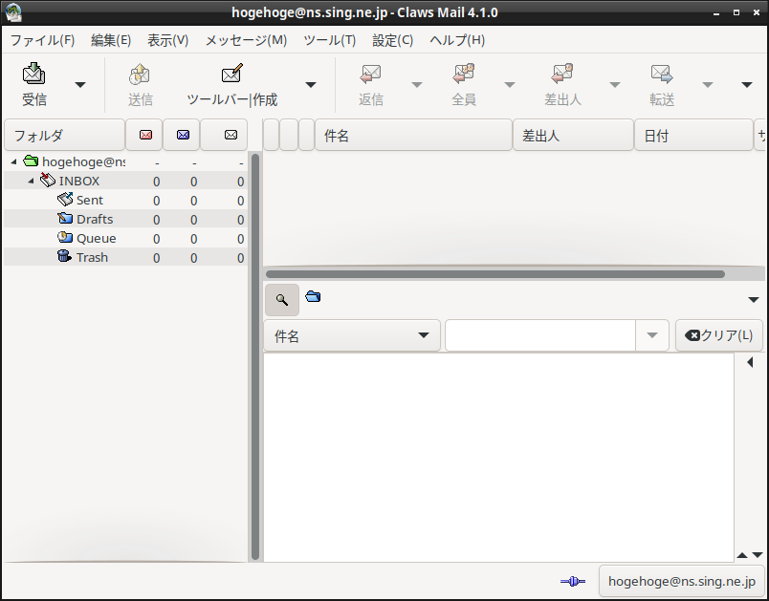Viewport: 769px width, 601px height.
Task: Click the next message down arrow
Action: pos(758,555)
